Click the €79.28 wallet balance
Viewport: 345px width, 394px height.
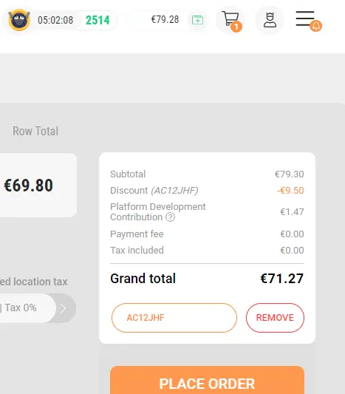pyautogui.click(x=165, y=20)
